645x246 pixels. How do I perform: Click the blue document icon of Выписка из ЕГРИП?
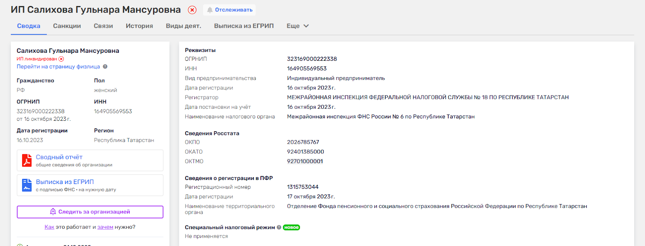click(27, 185)
